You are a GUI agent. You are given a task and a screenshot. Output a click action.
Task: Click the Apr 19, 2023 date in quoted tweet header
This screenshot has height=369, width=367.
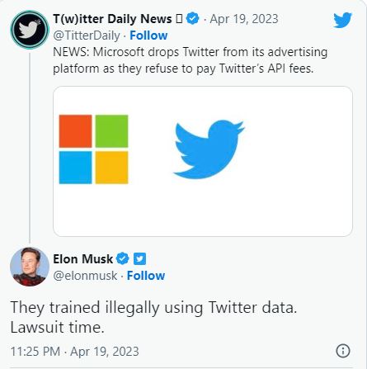click(244, 19)
